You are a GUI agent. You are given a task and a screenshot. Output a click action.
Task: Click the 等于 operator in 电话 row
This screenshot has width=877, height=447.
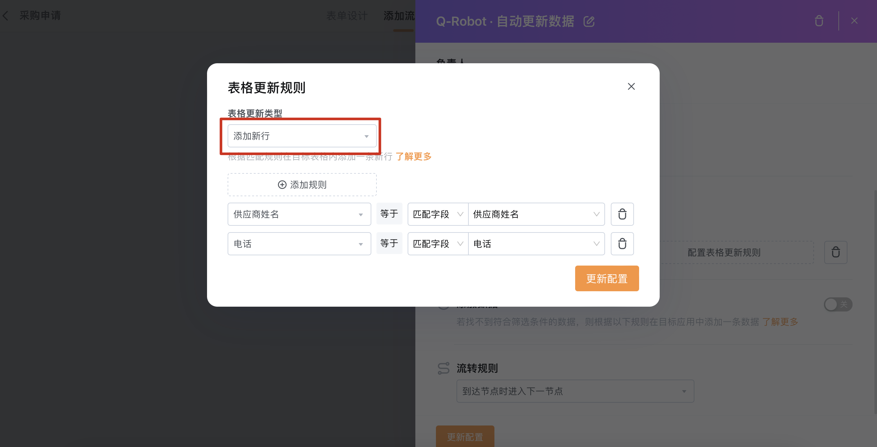[x=389, y=244]
